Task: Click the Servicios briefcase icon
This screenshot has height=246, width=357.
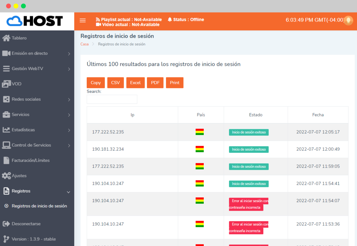Action: (6, 114)
